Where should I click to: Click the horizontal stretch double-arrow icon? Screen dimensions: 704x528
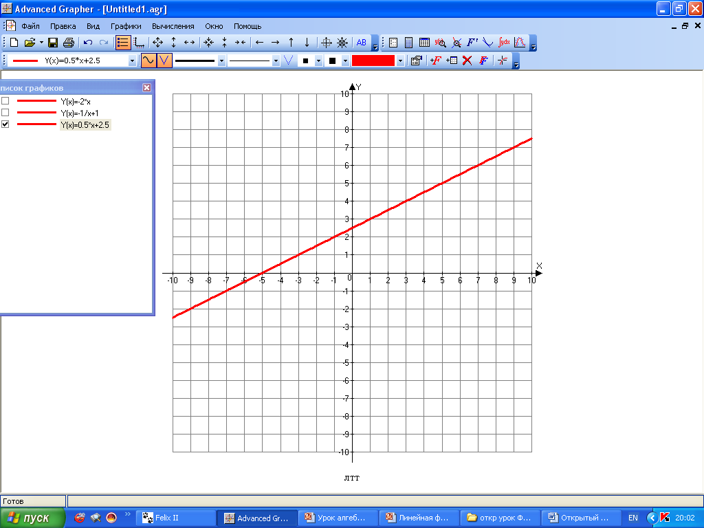(x=190, y=43)
